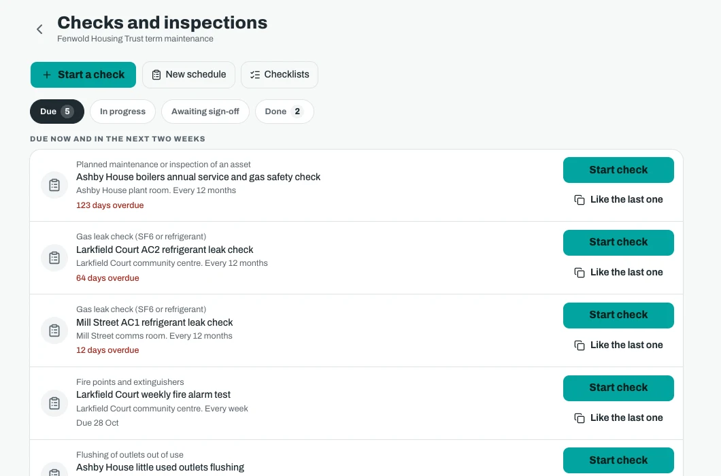Start check for Ashby House little used outlets
The image size is (721, 476).
point(618,460)
